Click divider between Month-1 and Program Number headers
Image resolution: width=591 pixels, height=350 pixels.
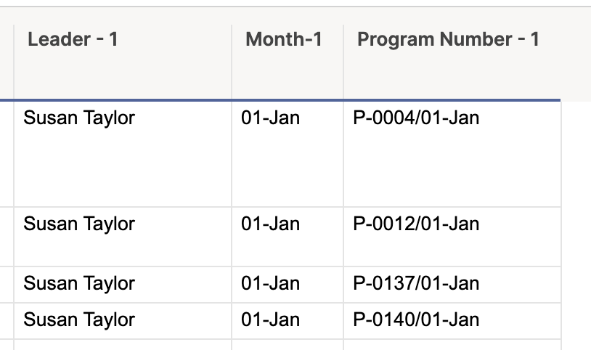tap(343, 62)
